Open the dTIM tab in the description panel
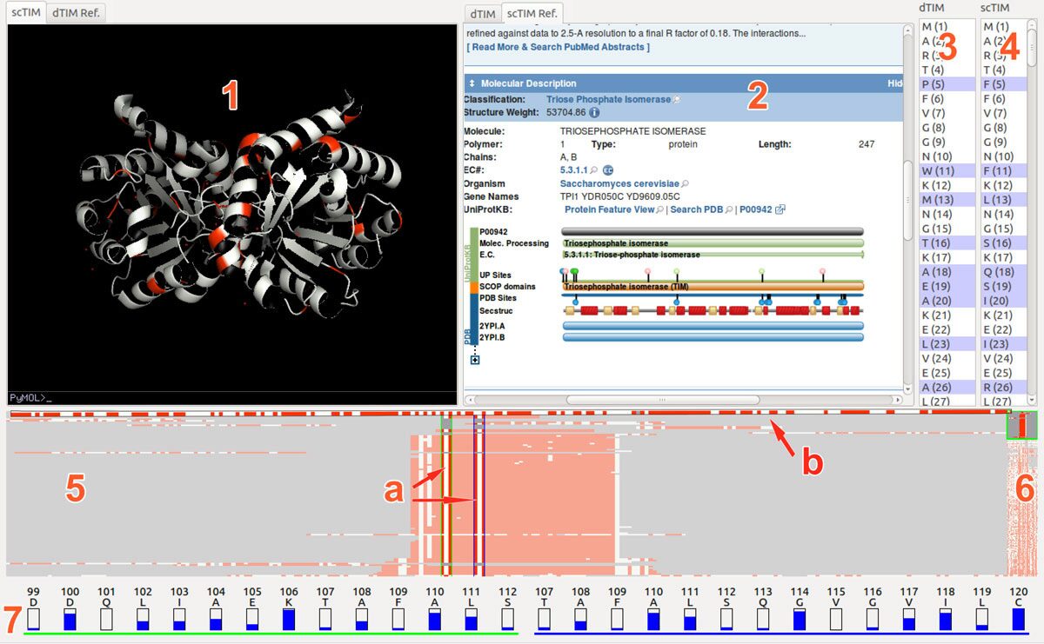This screenshot has width=1044, height=644. [x=481, y=13]
